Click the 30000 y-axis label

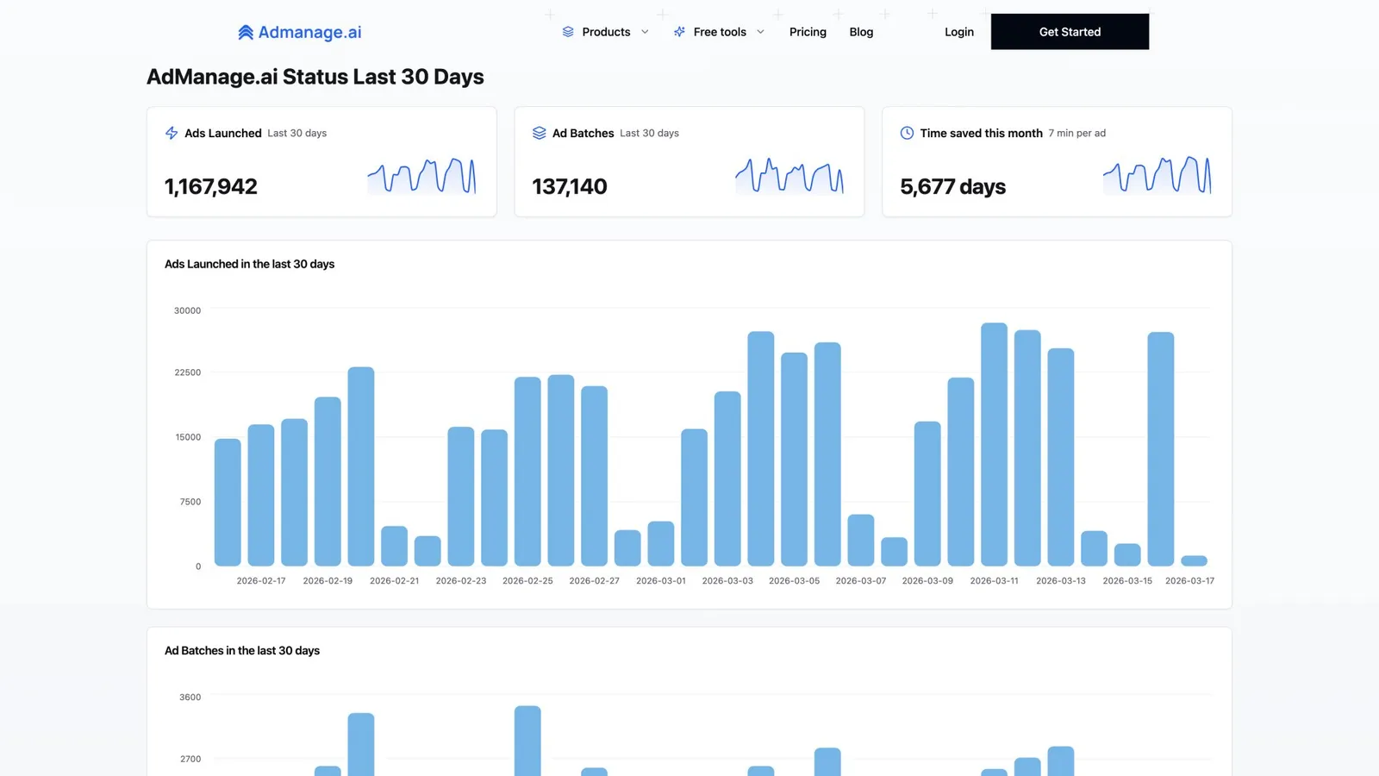tap(187, 310)
